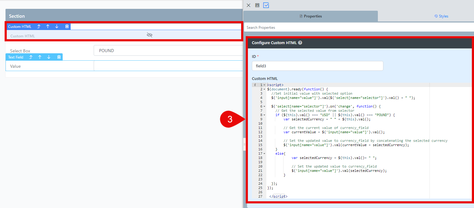This screenshot has width=474, height=208.
Task: Click the 'else{' statement on line 17
Action: point(280,153)
